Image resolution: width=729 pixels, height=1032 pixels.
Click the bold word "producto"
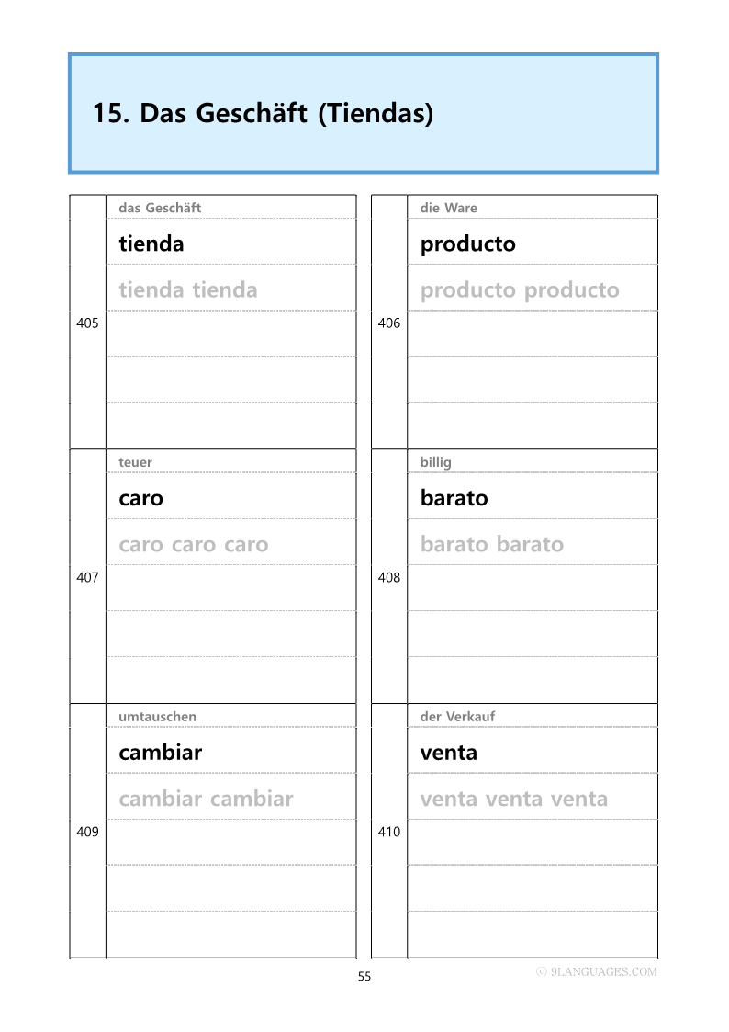coord(468,244)
